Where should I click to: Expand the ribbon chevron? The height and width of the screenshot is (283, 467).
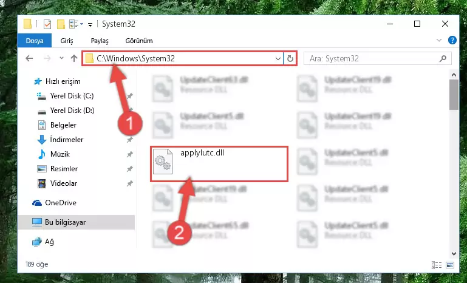tap(438, 40)
